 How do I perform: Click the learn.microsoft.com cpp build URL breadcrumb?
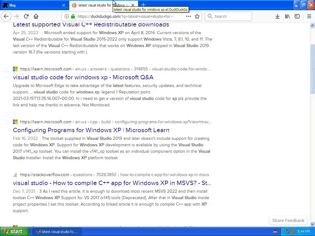(116, 122)
